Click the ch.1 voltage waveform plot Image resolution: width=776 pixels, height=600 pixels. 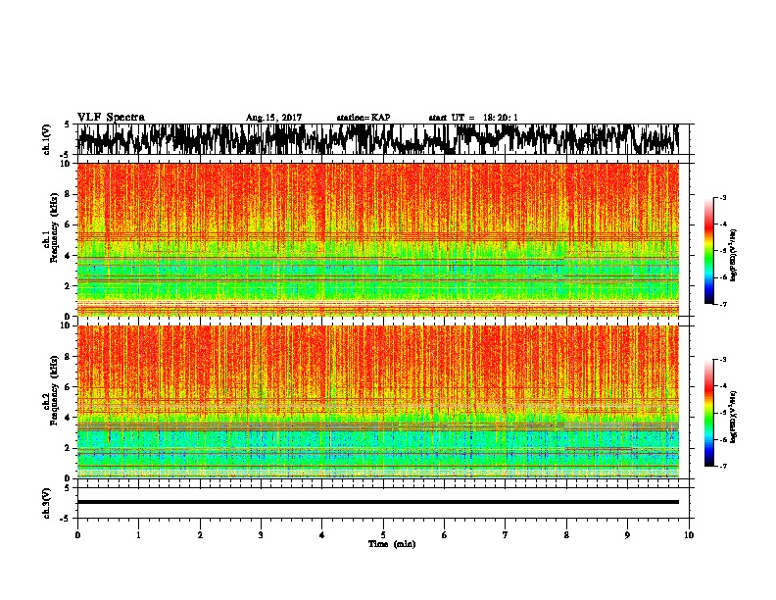(377, 139)
